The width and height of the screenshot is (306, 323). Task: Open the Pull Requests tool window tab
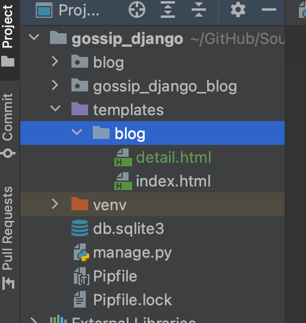click(x=8, y=237)
